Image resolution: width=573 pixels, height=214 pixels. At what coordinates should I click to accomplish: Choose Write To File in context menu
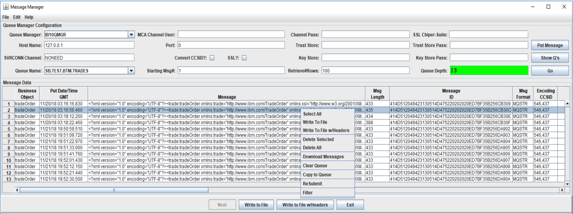click(328, 122)
